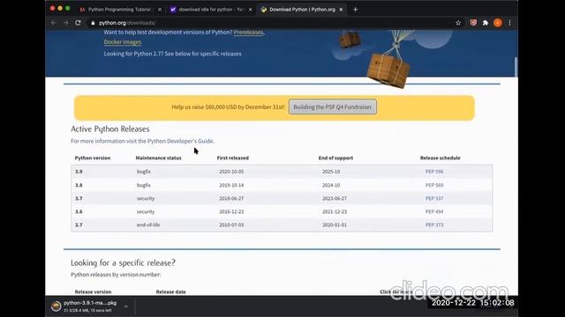The height and width of the screenshot is (317, 565).
Task: Click the Release date column header
Action: (170, 291)
